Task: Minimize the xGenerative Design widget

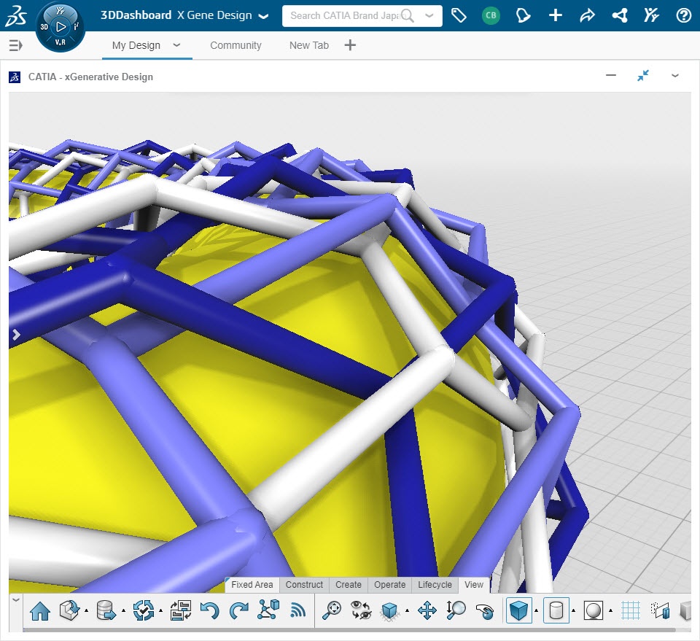Action: [x=611, y=75]
